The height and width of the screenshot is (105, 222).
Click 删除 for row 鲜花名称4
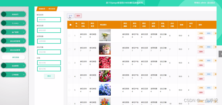click(201, 92)
